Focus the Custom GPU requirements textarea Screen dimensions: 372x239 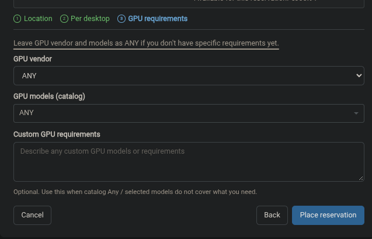(189, 162)
